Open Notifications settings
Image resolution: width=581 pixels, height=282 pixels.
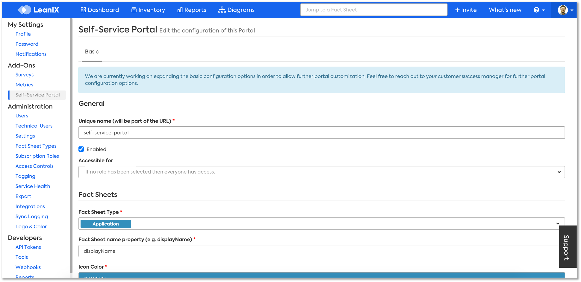31,54
